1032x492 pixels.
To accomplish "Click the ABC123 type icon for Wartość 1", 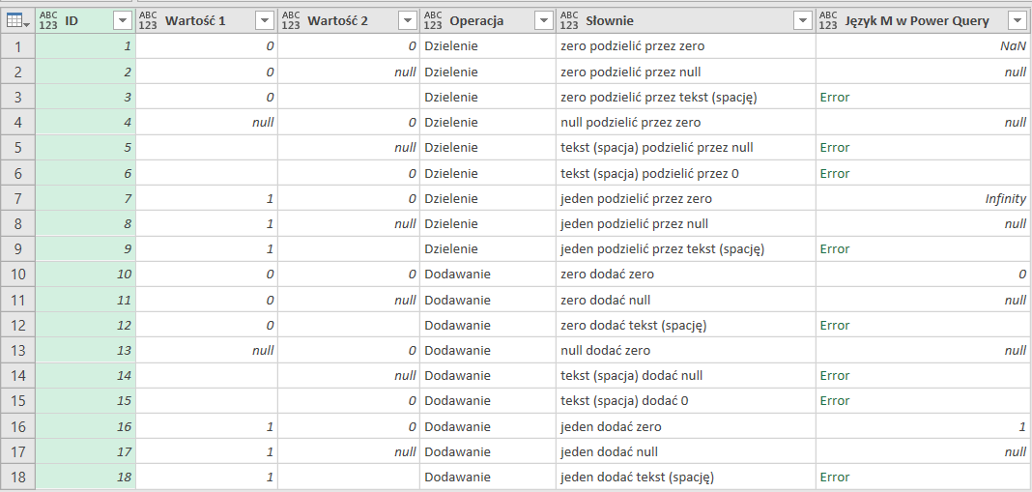I will pos(149,20).
